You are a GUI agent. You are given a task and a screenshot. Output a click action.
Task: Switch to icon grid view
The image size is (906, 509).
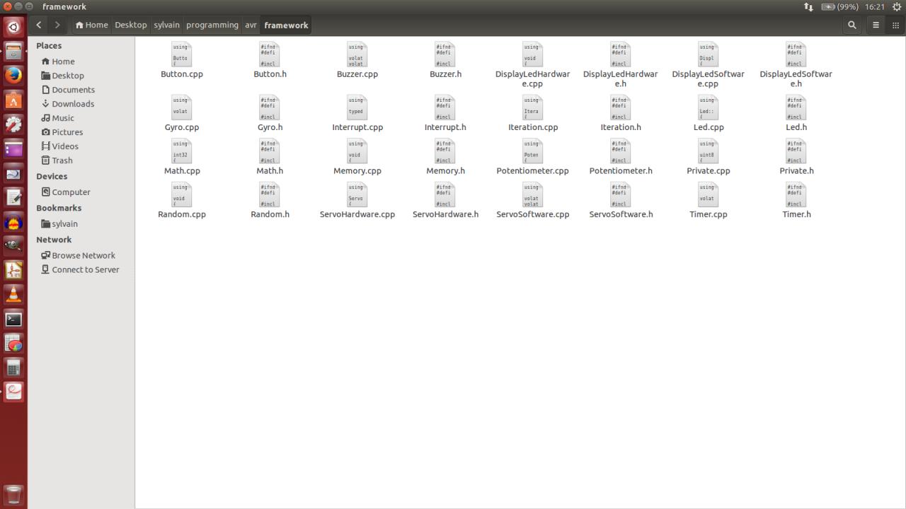coord(895,25)
